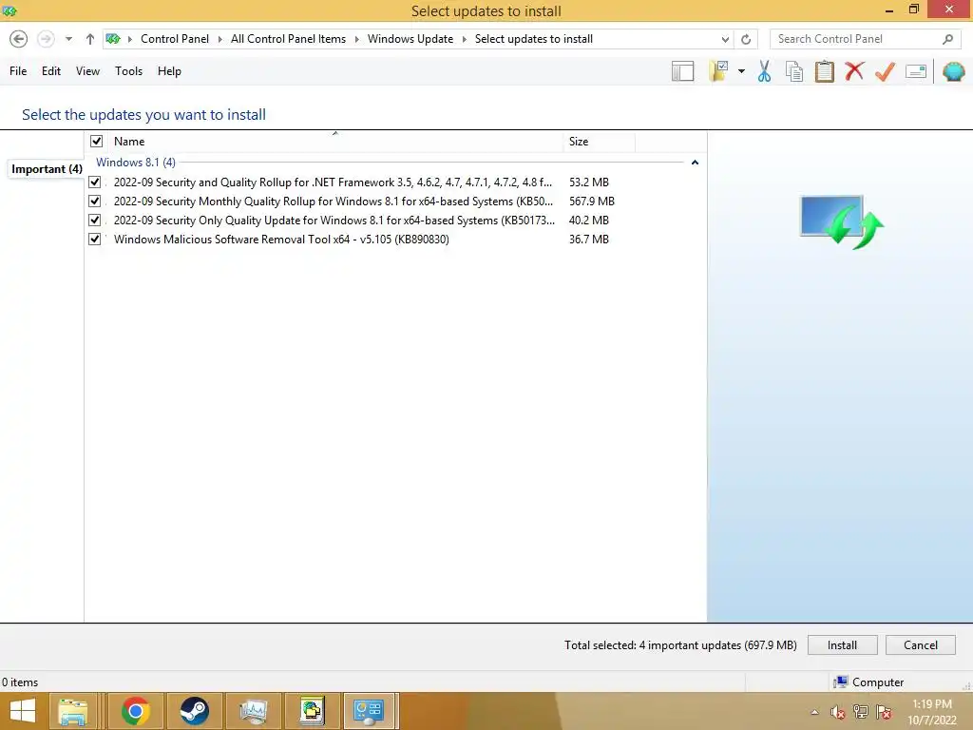Click Control Panel in the breadcrumb

pyautogui.click(x=175, y=39)
